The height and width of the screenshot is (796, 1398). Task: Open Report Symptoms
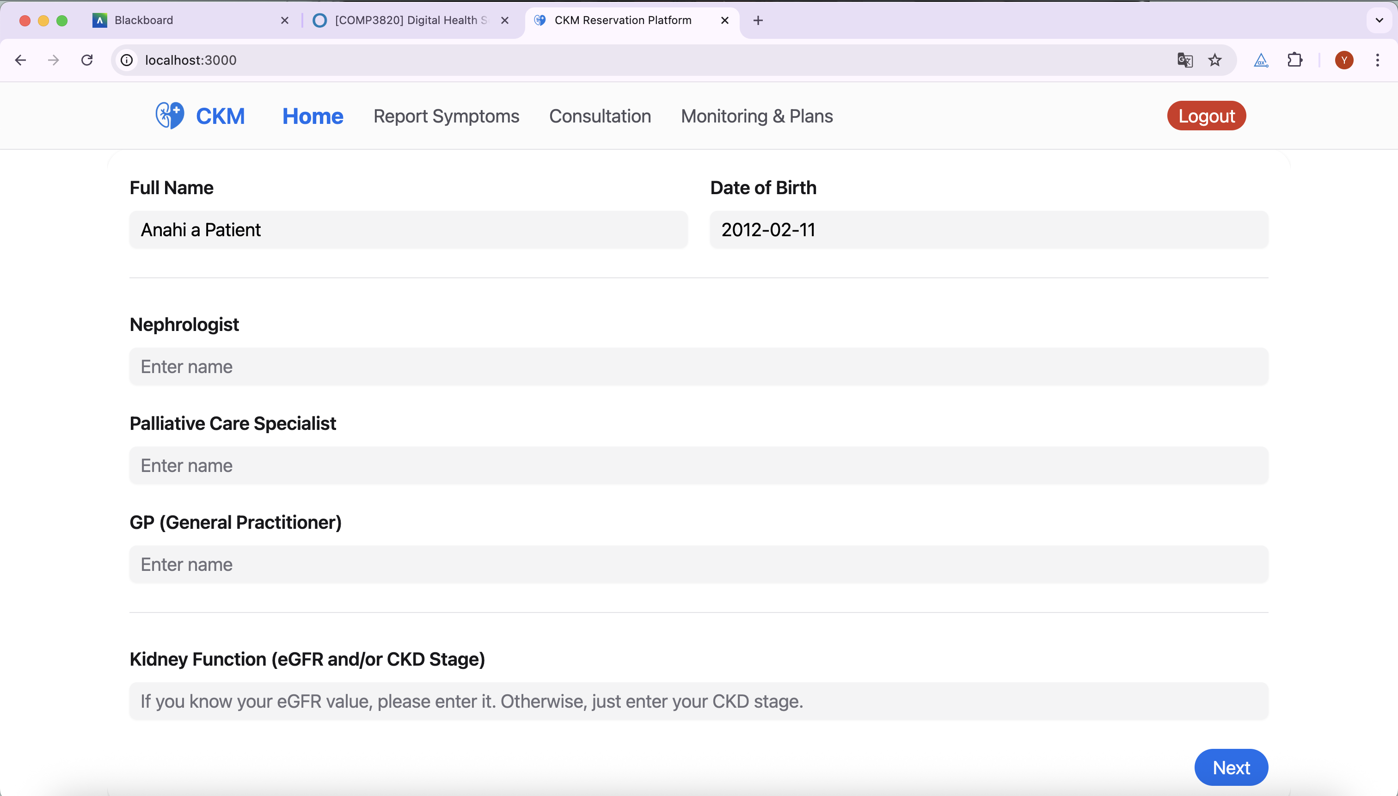coord(446,116)
